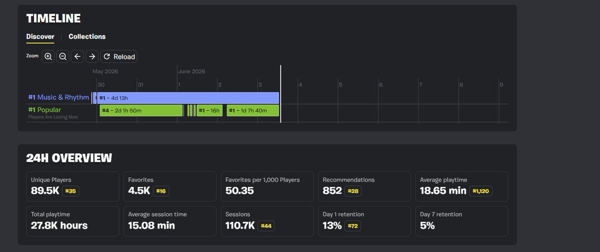Move timeline right with arrow button
The width and height of the screenshot is (600, 252).
tap(91, 56)
